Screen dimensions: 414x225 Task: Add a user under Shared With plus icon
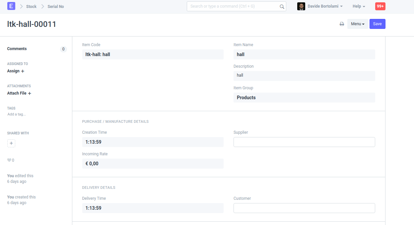(x=11, y=143)
